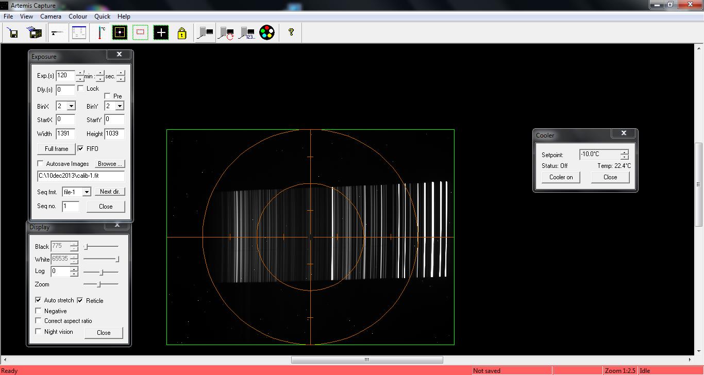Click the looping exposure camera icon
The image size is (704, 375).
click(226, 33)
